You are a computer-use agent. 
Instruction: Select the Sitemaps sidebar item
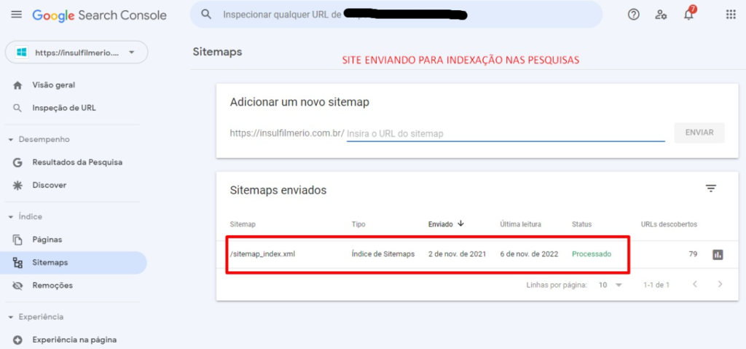74,262
